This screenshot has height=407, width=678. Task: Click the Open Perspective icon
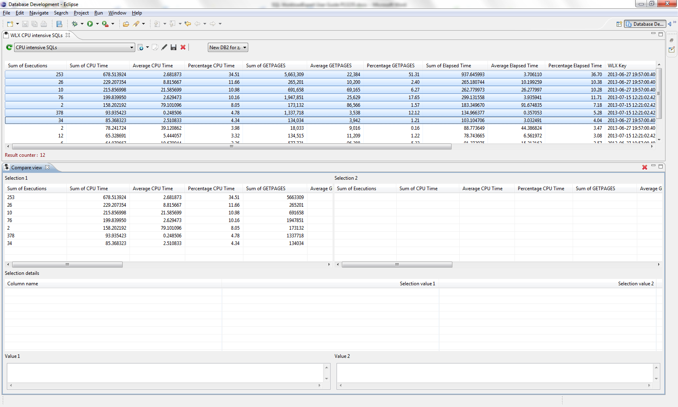coord(619,24)
